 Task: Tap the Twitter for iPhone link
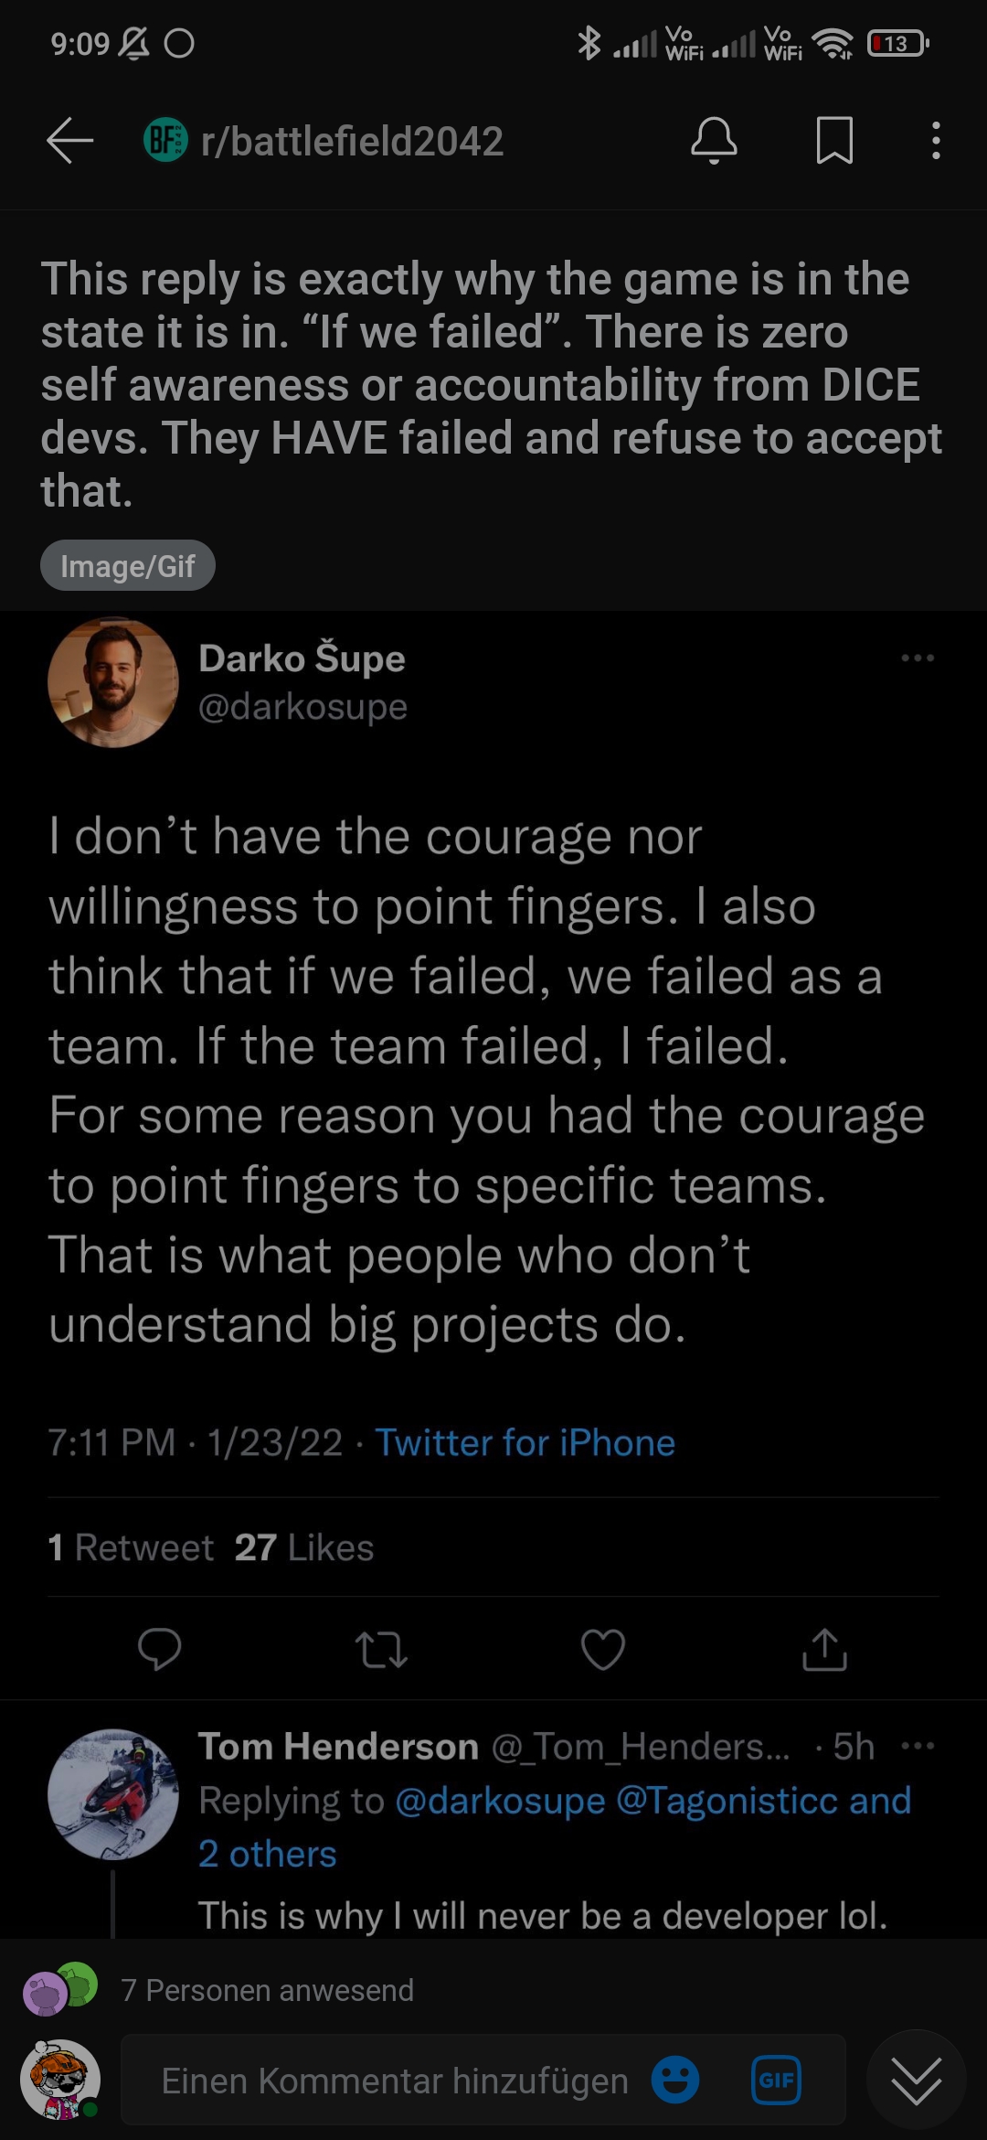525,1443
